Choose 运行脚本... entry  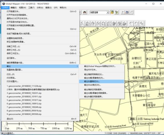(40, 58)
